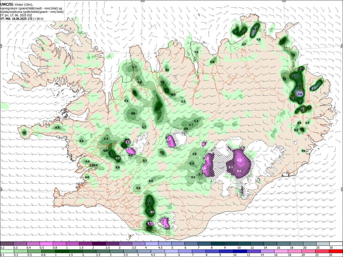Click the 0.3 snowfall value on the glacier
343x257 pixels.
[x=230, y=167]
